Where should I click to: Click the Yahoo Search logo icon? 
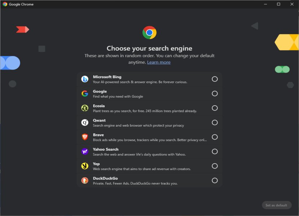[85, 151]
